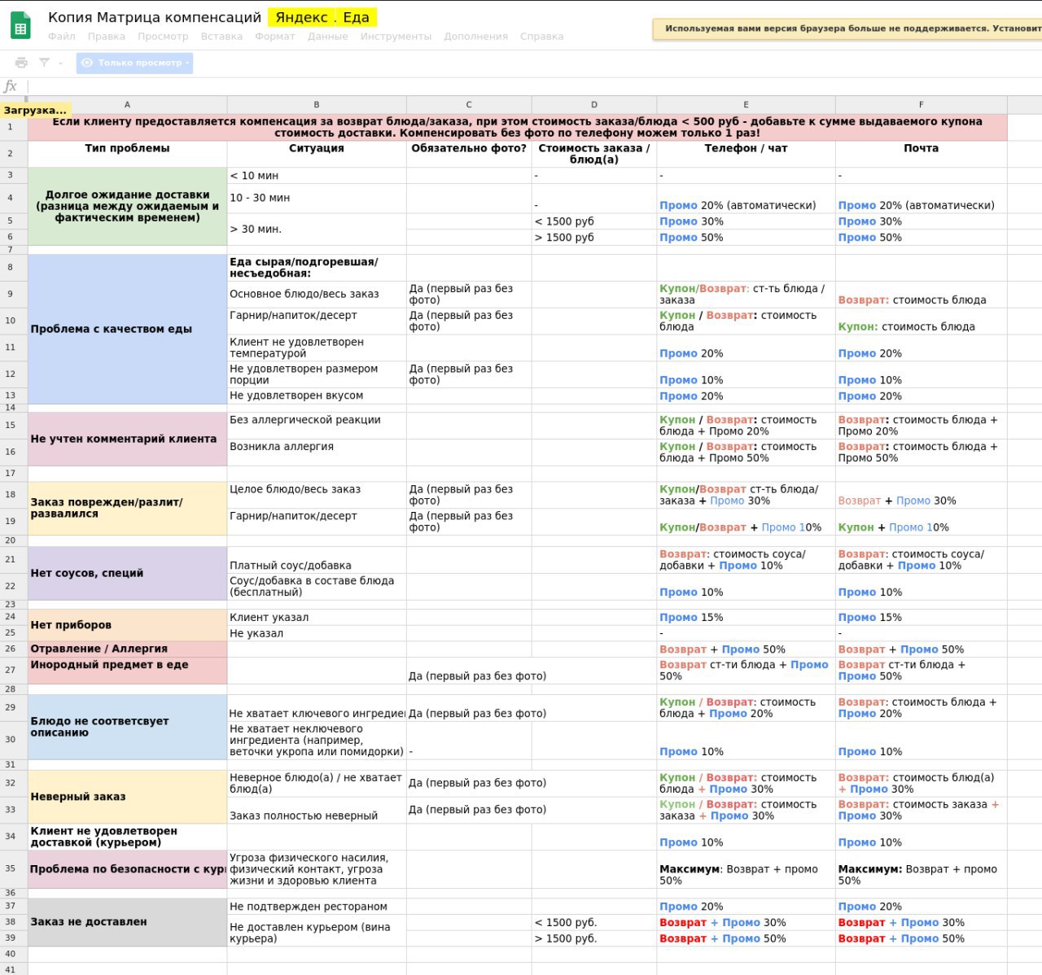Select column F header
This screenshot has width=1042, height=975.
click(x=922, y=105)
